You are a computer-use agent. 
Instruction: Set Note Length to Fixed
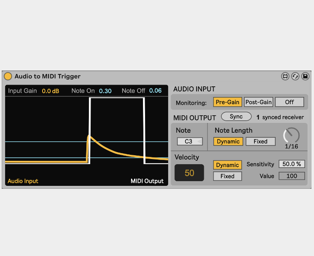[260, 142]
